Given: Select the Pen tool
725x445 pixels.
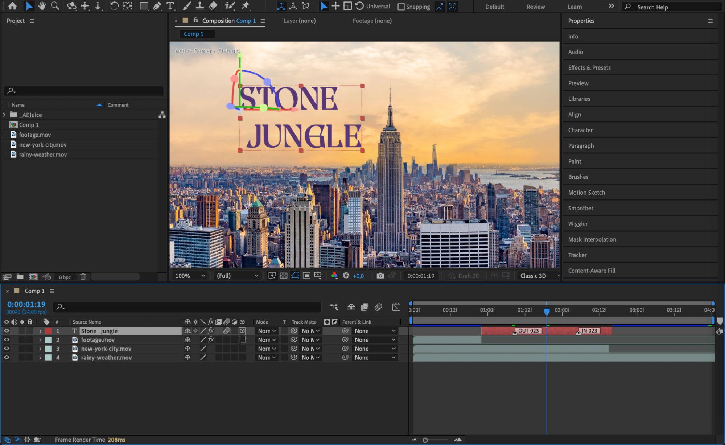Looking at the screenshot, I should coord(157,6).
